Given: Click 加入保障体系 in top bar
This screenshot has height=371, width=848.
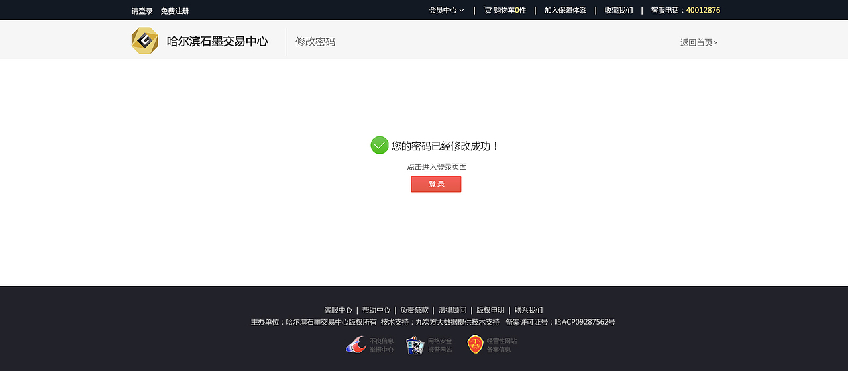Looking at the screenshot, I should 565,10.
